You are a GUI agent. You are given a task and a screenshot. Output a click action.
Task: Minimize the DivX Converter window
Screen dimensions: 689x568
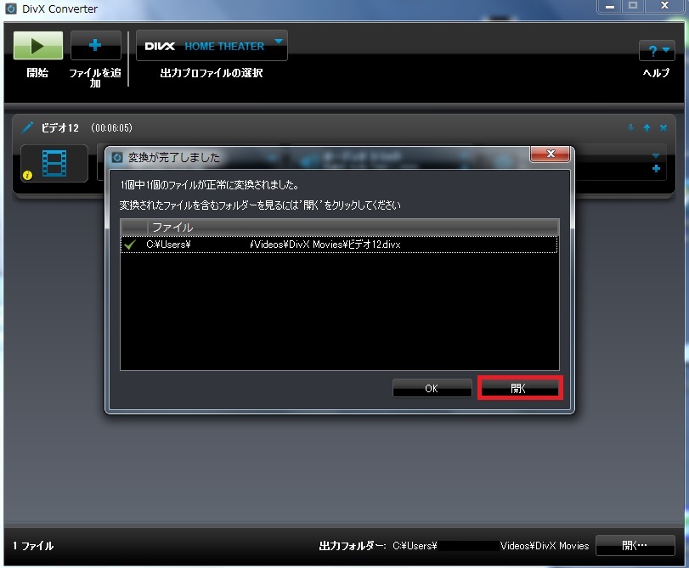pyautogui.click(x=610, y=6)
